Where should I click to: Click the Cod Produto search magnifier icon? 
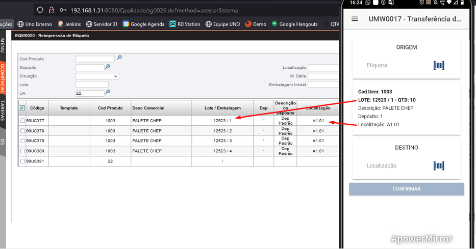tap(119, 58)
